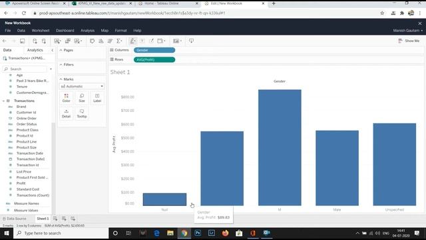Open the Totals sigma toolbar icon
The height and width of the screenshot is (240, 426).
tap(119, 41)
